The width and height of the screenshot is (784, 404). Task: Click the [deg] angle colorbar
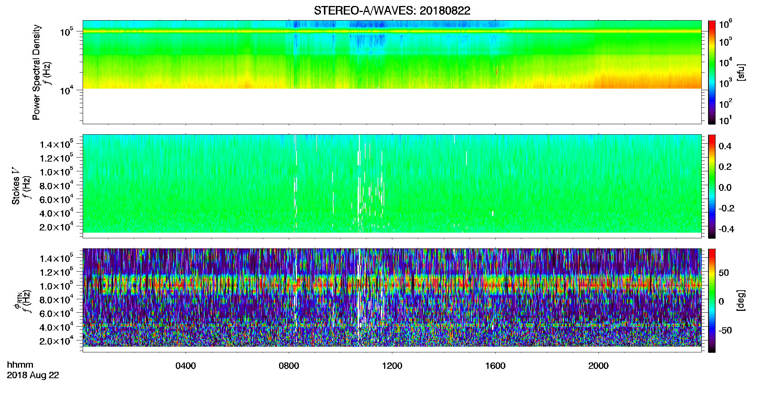click(x=712, y=300)
